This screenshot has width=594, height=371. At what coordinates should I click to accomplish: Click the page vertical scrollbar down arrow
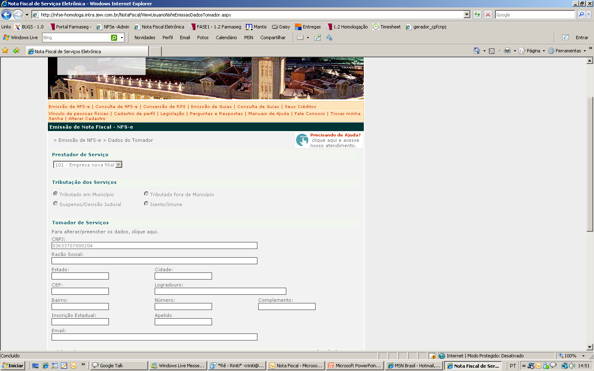tap(590, 347)
